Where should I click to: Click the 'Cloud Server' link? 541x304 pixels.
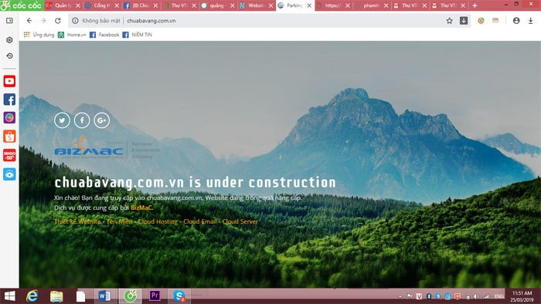coord(240,221)
